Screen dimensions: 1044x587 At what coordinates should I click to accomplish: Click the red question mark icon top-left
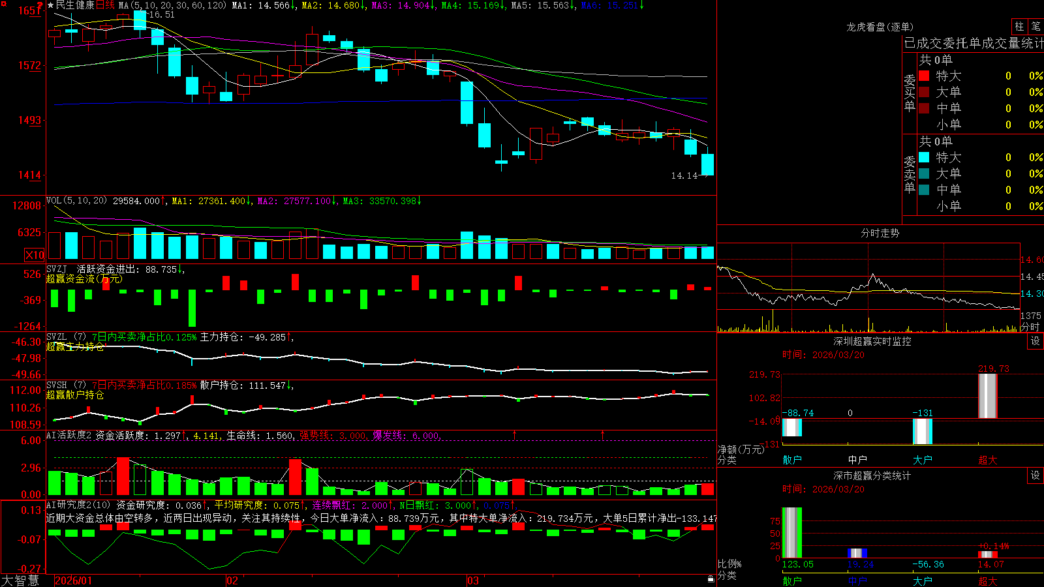(40, 5)
